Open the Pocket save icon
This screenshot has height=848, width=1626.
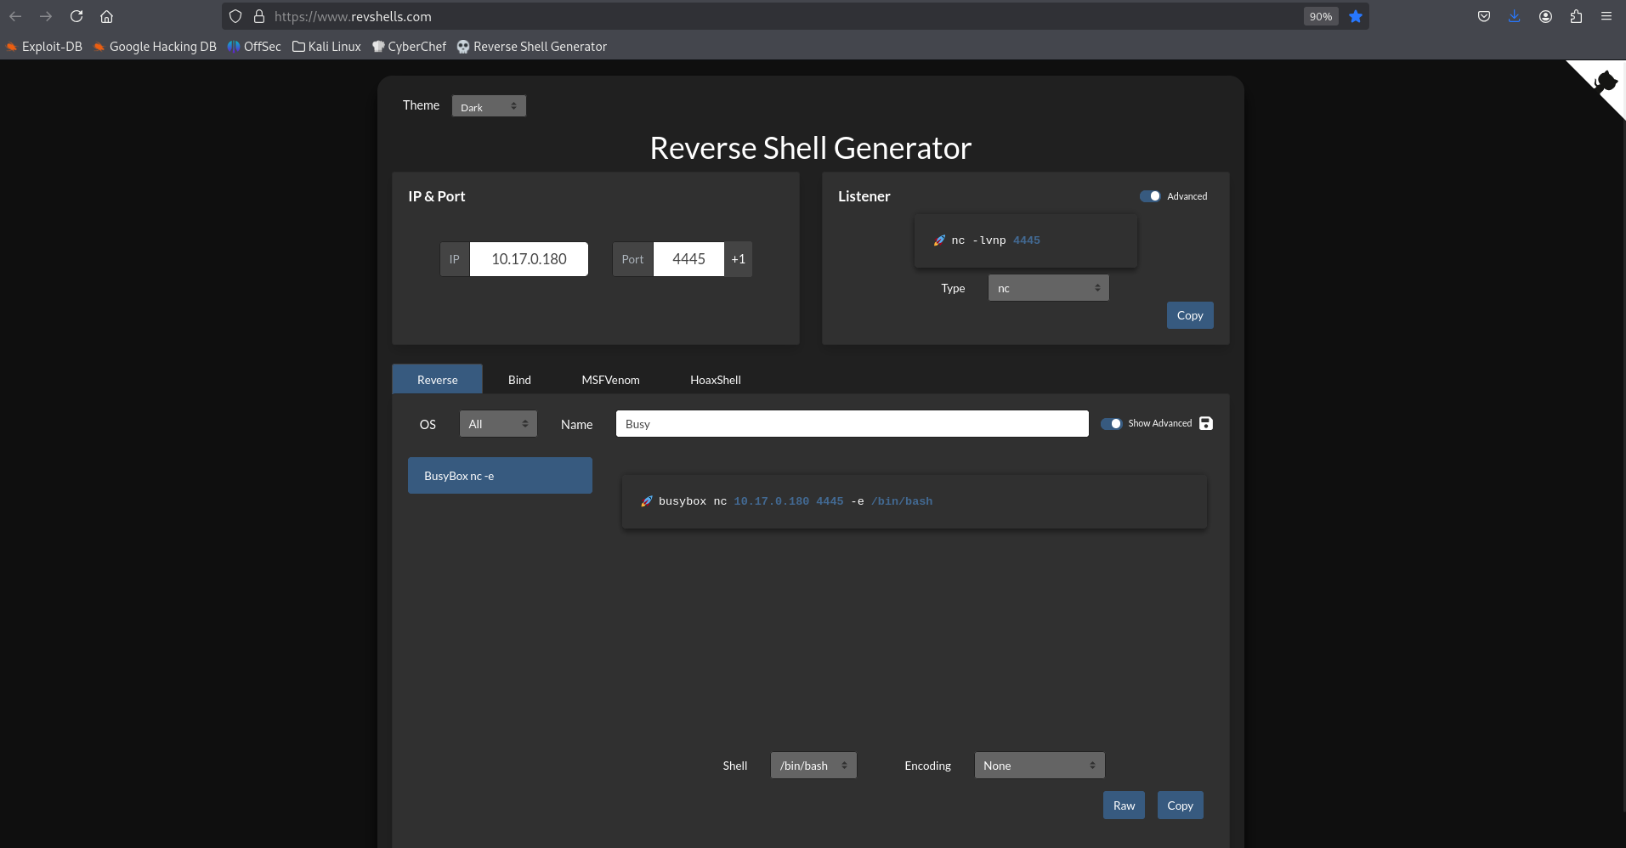(x=1484, y=16)
